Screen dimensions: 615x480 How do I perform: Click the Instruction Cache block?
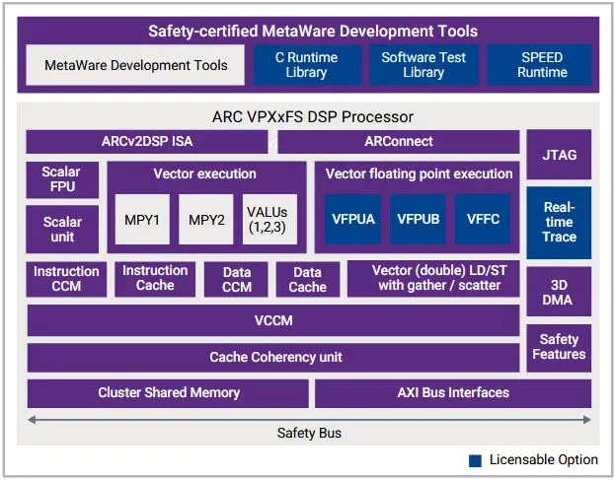tap(155, 278)
